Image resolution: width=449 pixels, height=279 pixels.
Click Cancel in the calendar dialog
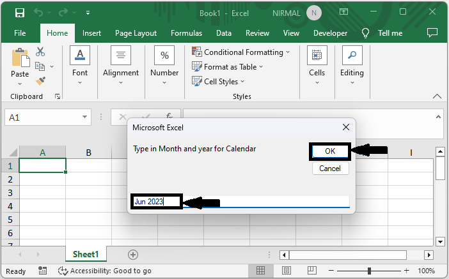330,169
